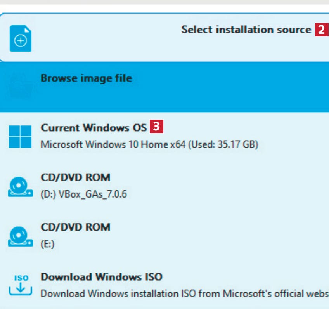Select the first CD/DVD ROM heading
Screen dimensions: 329x309
click(75, 177)
